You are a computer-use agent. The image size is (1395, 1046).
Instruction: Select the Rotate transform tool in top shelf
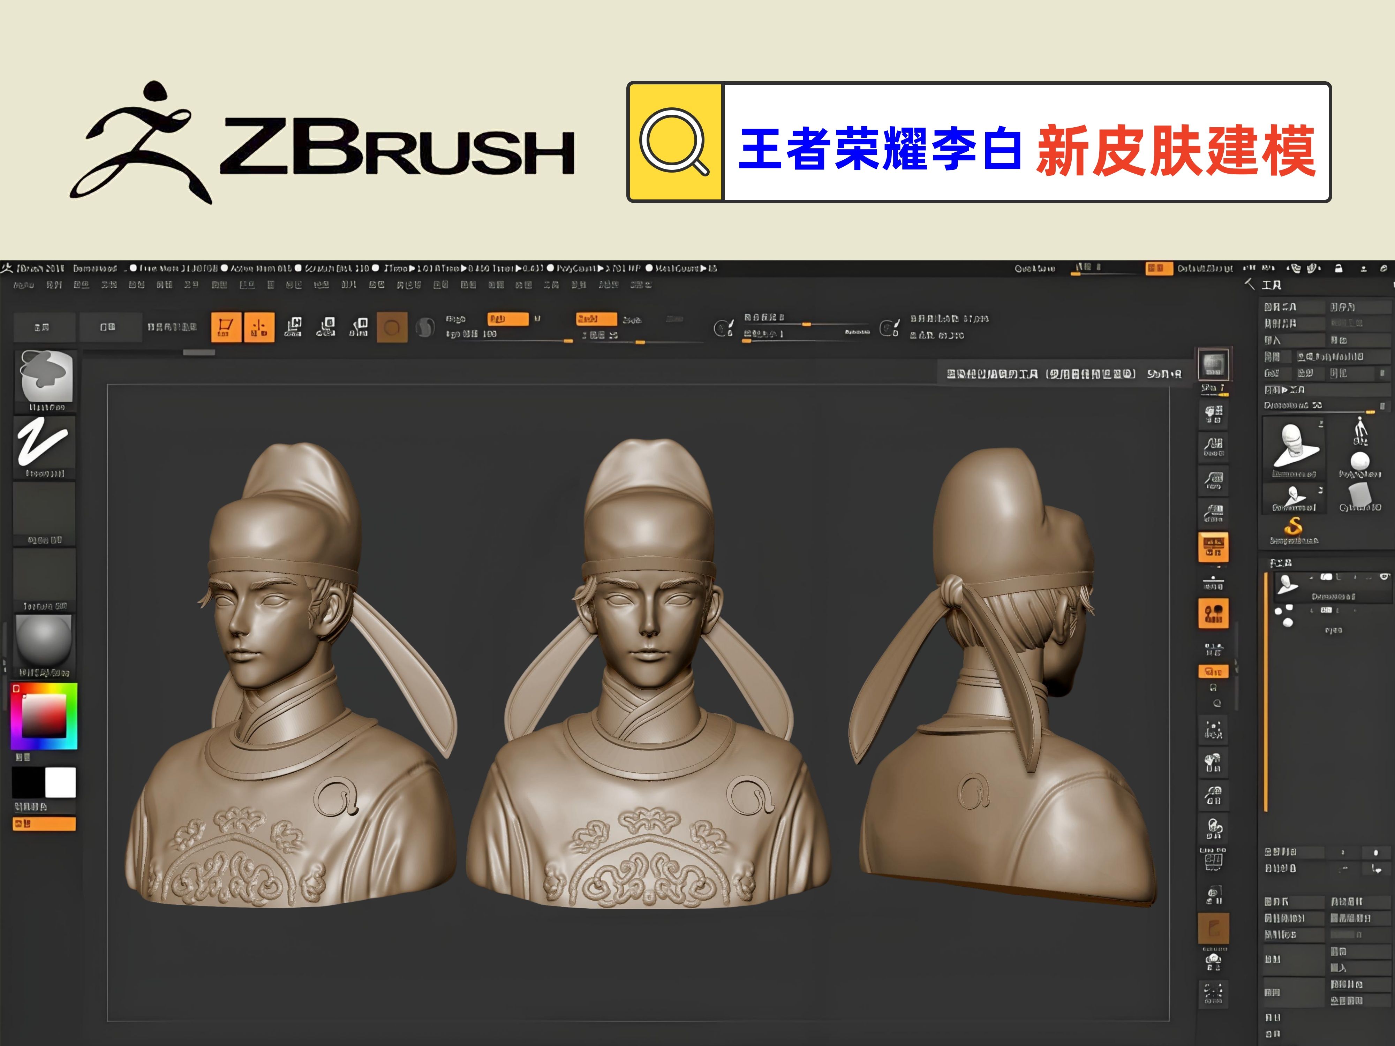click(x=358, y=327)
